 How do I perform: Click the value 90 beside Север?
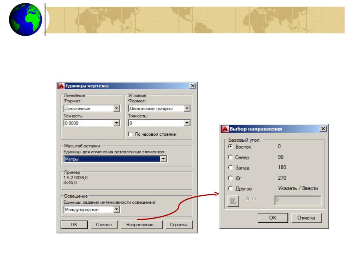[280, 157]
